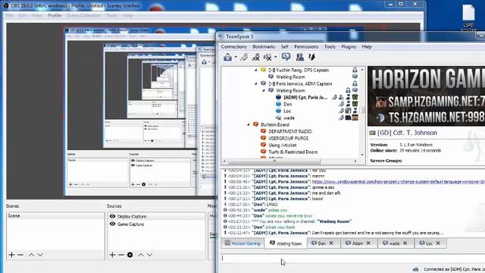The height and width of the screenshot is (273, 485).
Task: Close the Loc chat tab
Action: pyautogui.click(x=438, y=243)
